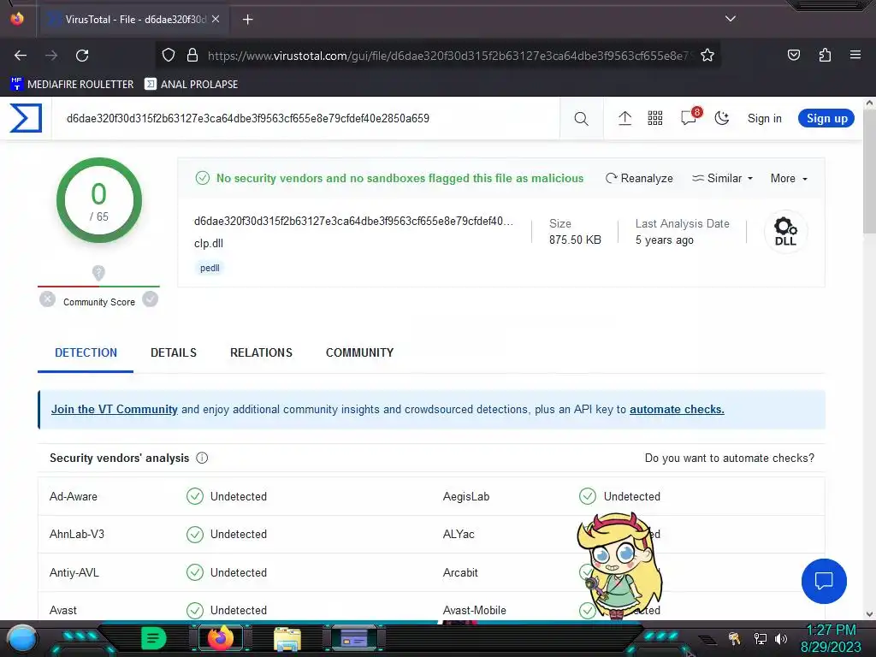Switch to the COMMUNITY tab
This screenshot has height=657, width=876.
pyautogui.click(x=360, y=352)
